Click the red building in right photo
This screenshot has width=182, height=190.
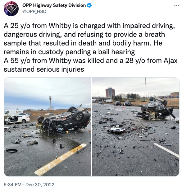click(x=110, y=93)
